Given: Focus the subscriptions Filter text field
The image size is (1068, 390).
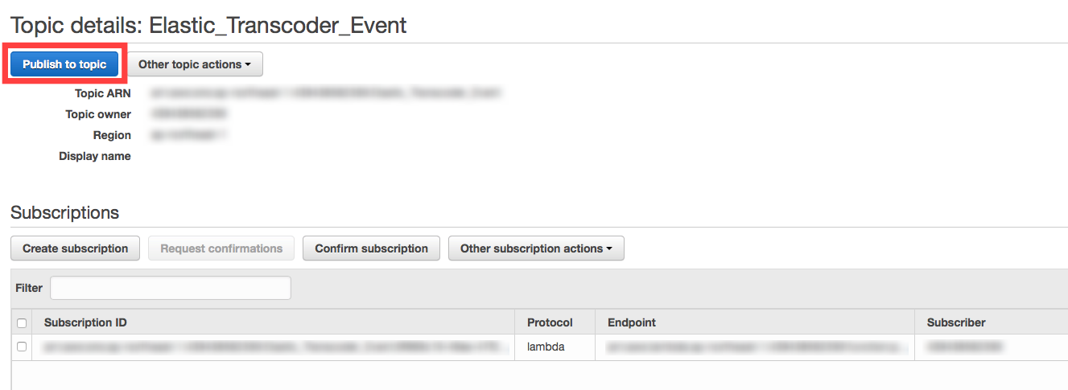Looking at the screenshot, I should point(171,288).
